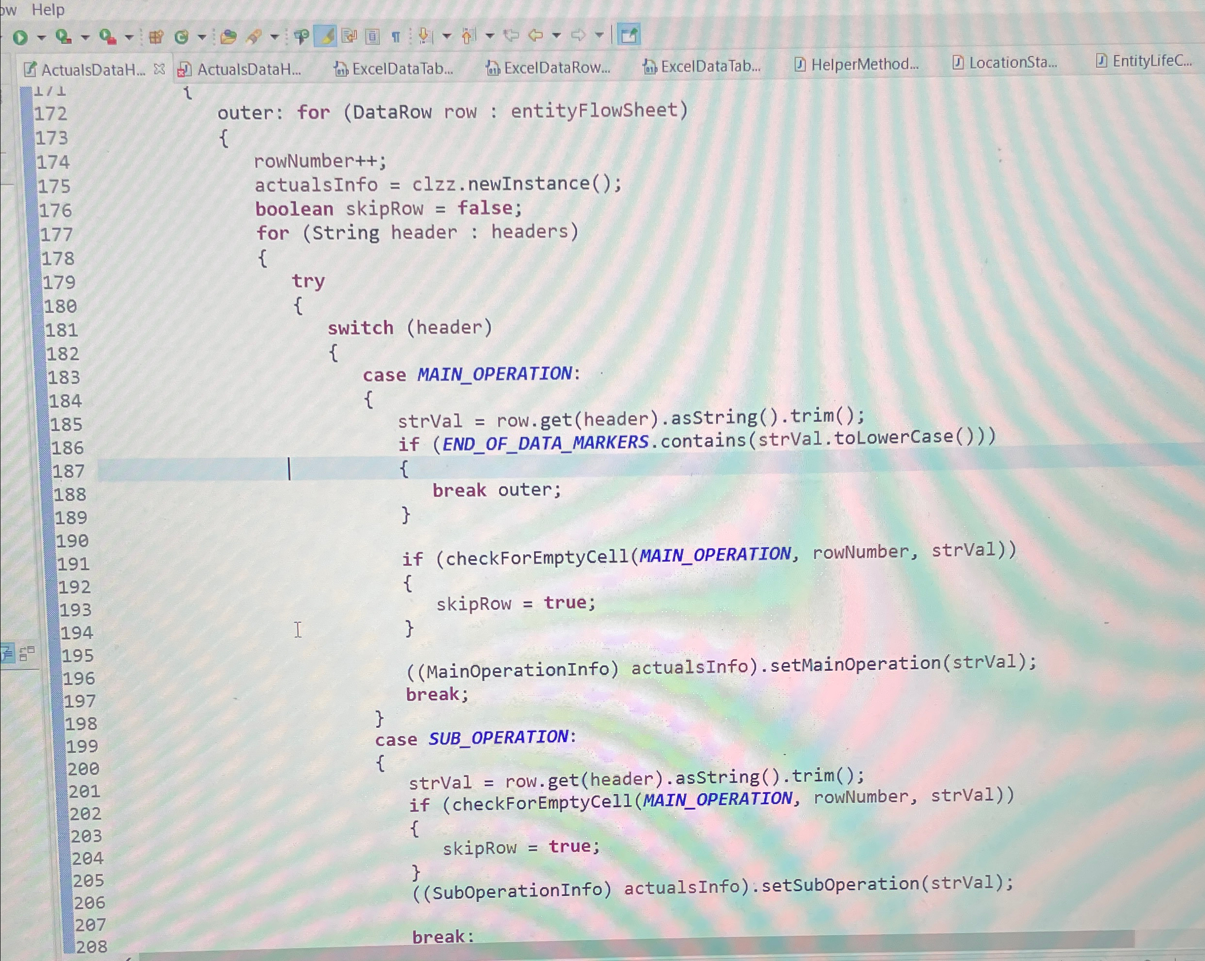This screenshot has width=1205, height=961.
Task: Click the Coverage launch icon
Action: 63,37
